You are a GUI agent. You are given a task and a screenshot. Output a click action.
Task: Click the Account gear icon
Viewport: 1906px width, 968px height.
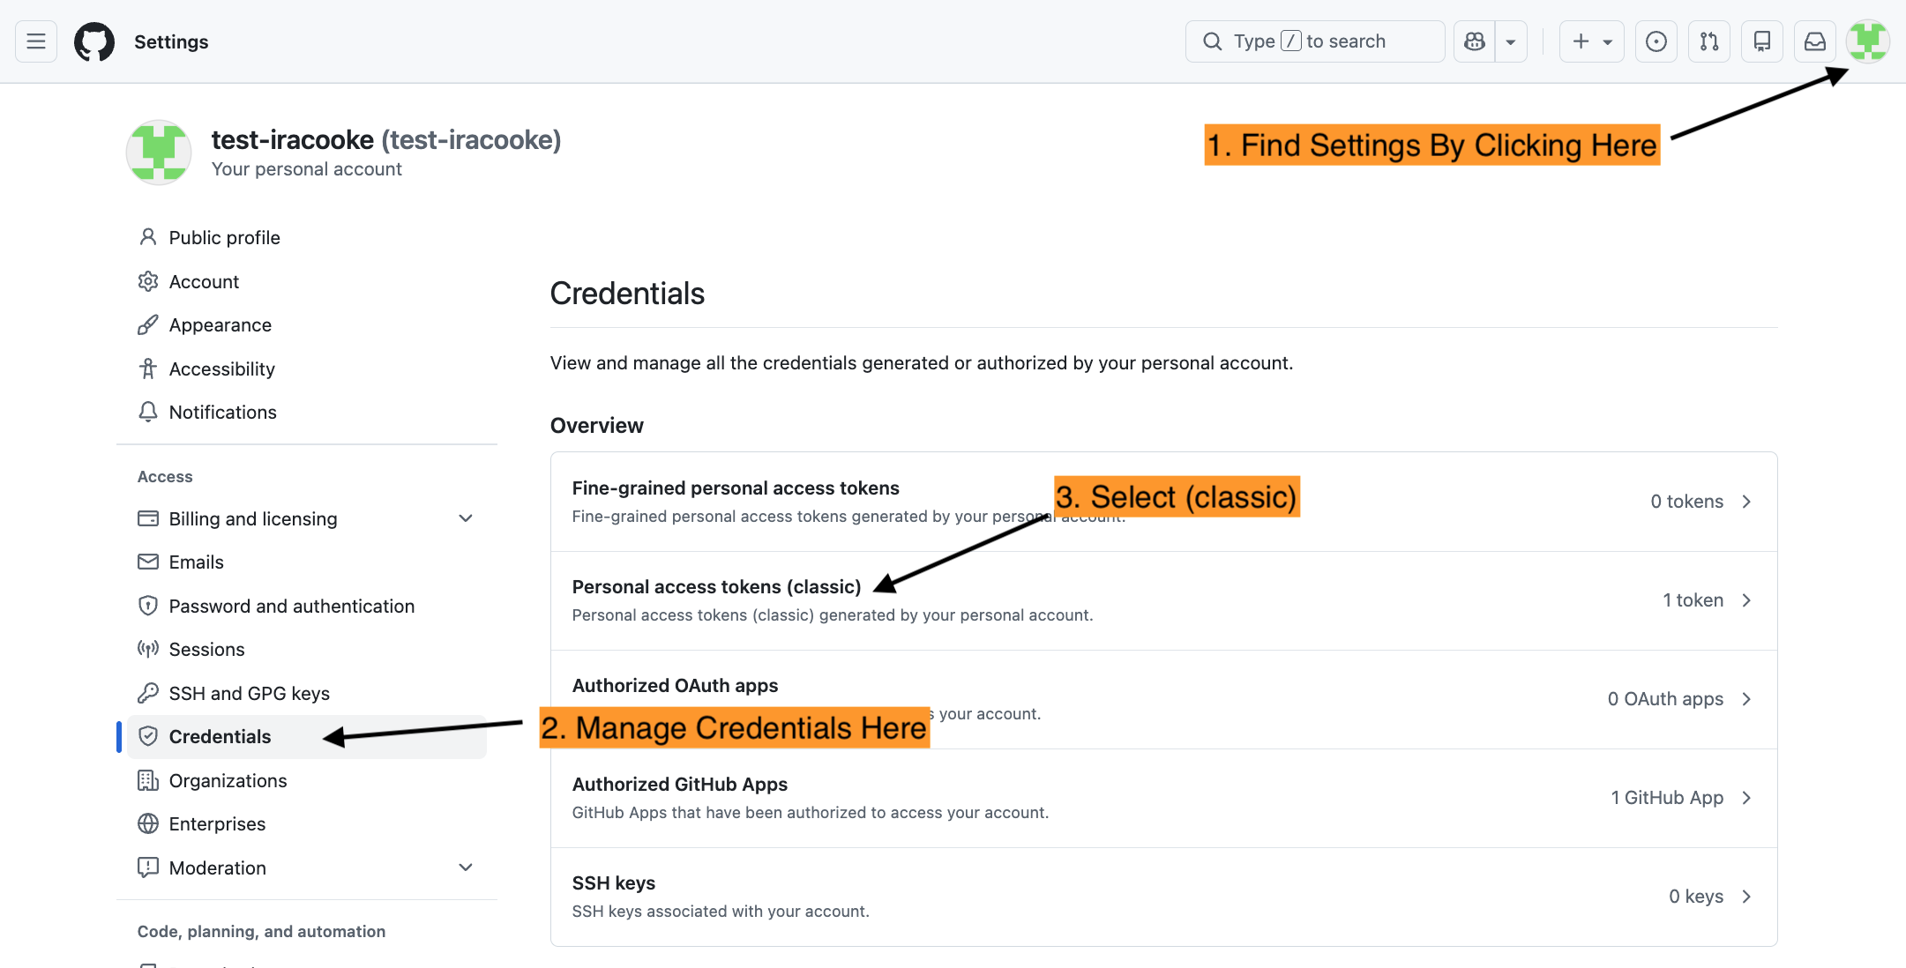[148, 281]
